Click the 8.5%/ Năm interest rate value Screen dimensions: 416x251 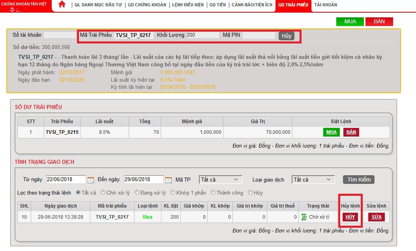173,80
